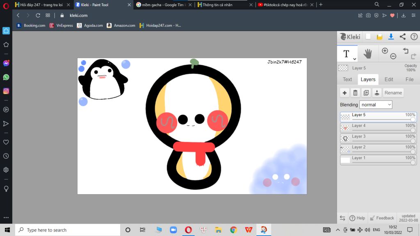The width and height of the screenshot is (420, 236).
Task: Redo the action in Kleki
Action: click(413, 56)
